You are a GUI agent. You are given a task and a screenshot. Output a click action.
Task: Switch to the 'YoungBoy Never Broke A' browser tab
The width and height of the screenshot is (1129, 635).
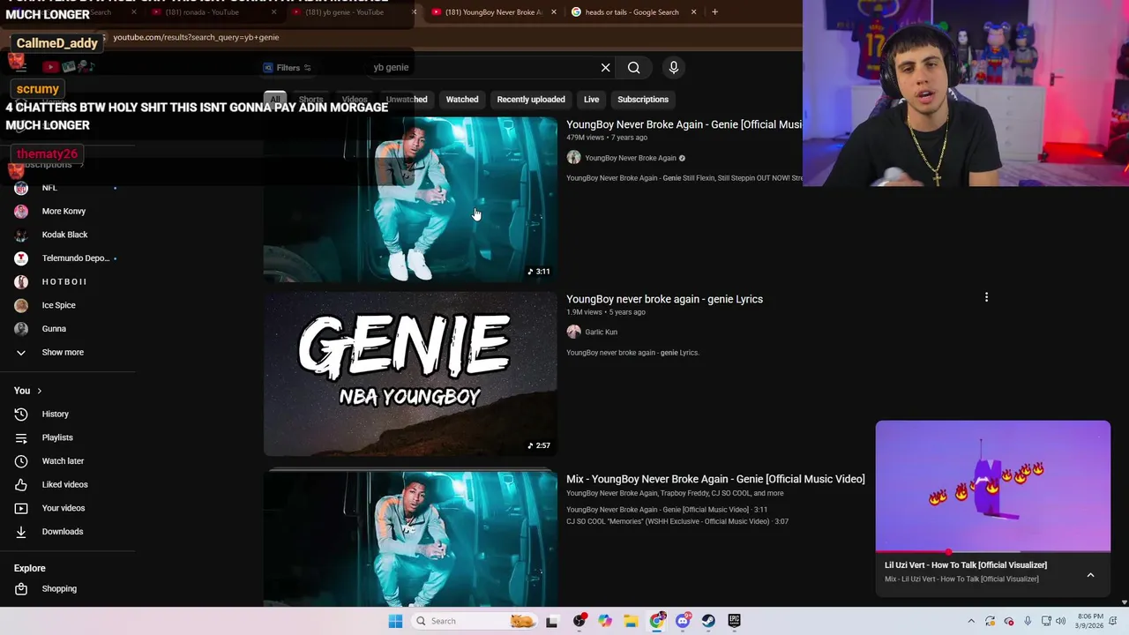click(494, 12)
